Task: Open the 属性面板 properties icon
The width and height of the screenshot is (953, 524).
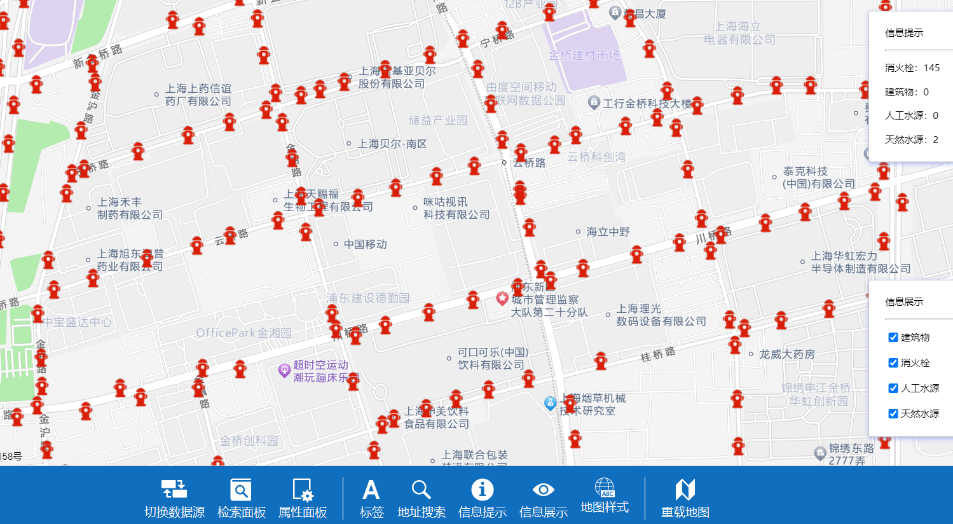Action: coord(303,490)
